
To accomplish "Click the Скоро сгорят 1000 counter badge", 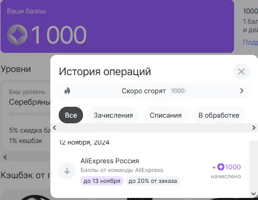I will (x=178, y=91).
